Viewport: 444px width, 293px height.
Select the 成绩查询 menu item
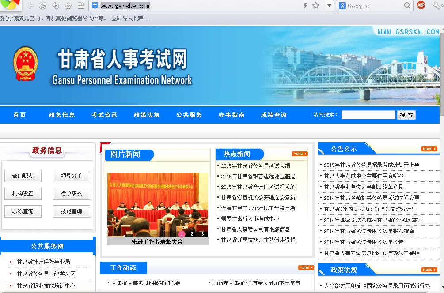point(274,114)
